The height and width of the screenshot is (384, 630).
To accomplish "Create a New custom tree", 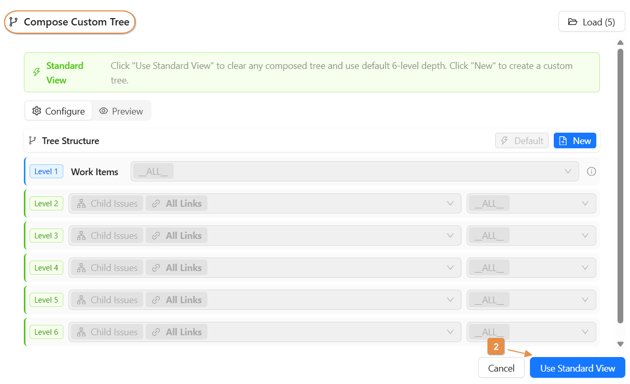I will point(575,140).
